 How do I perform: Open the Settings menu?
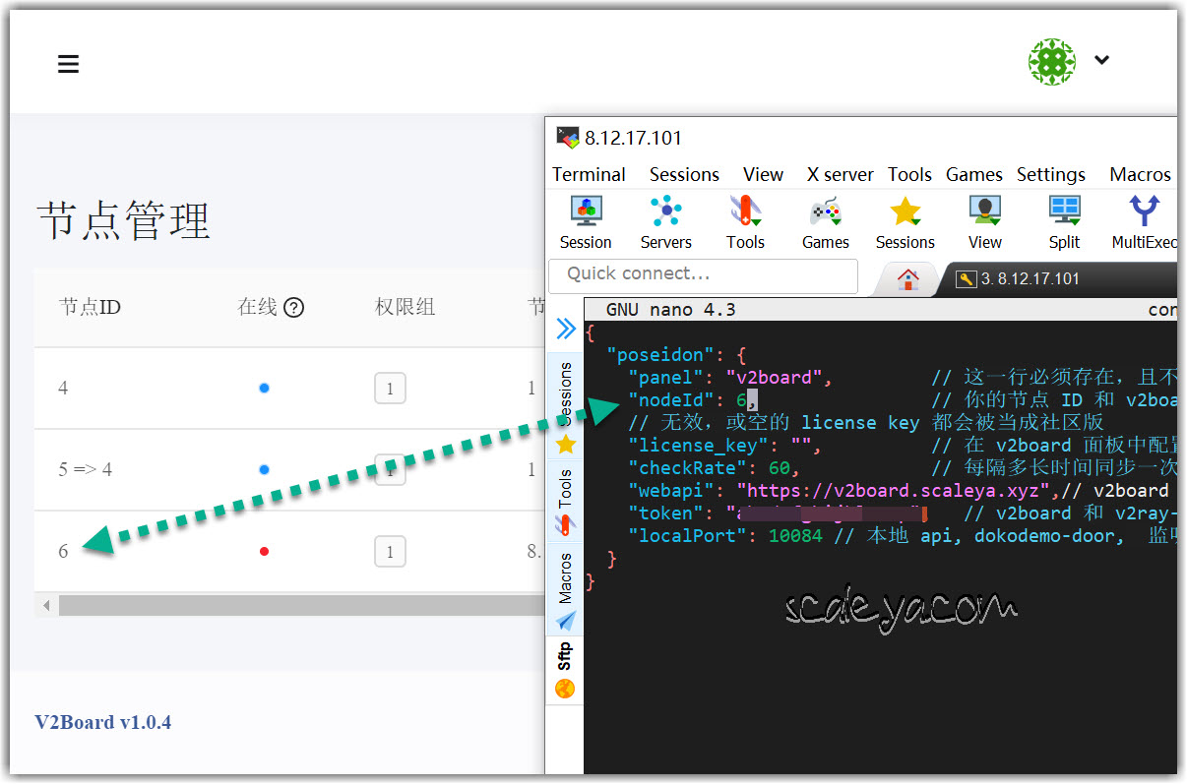pyautogui.click(x=1050, y=174)
